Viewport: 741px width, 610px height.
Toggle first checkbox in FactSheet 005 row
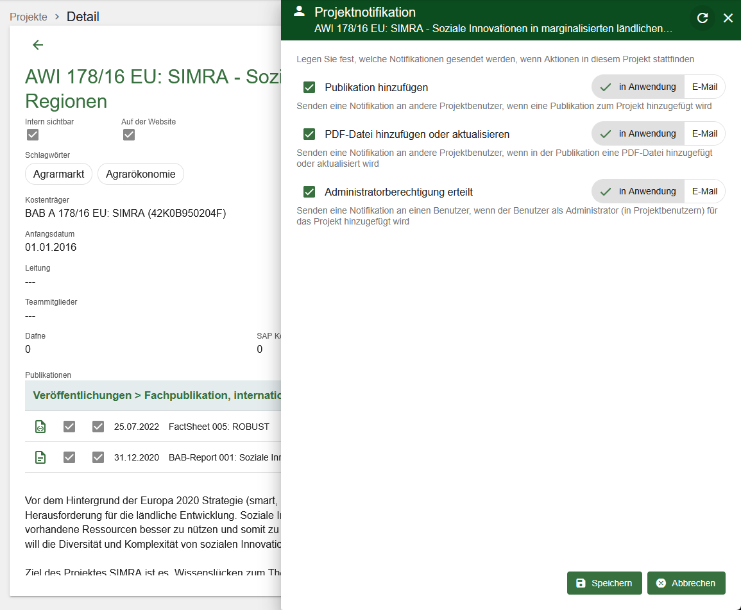point(69,427)
